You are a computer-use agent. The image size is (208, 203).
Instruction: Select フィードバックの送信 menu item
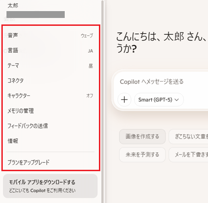tap(50, 126)
